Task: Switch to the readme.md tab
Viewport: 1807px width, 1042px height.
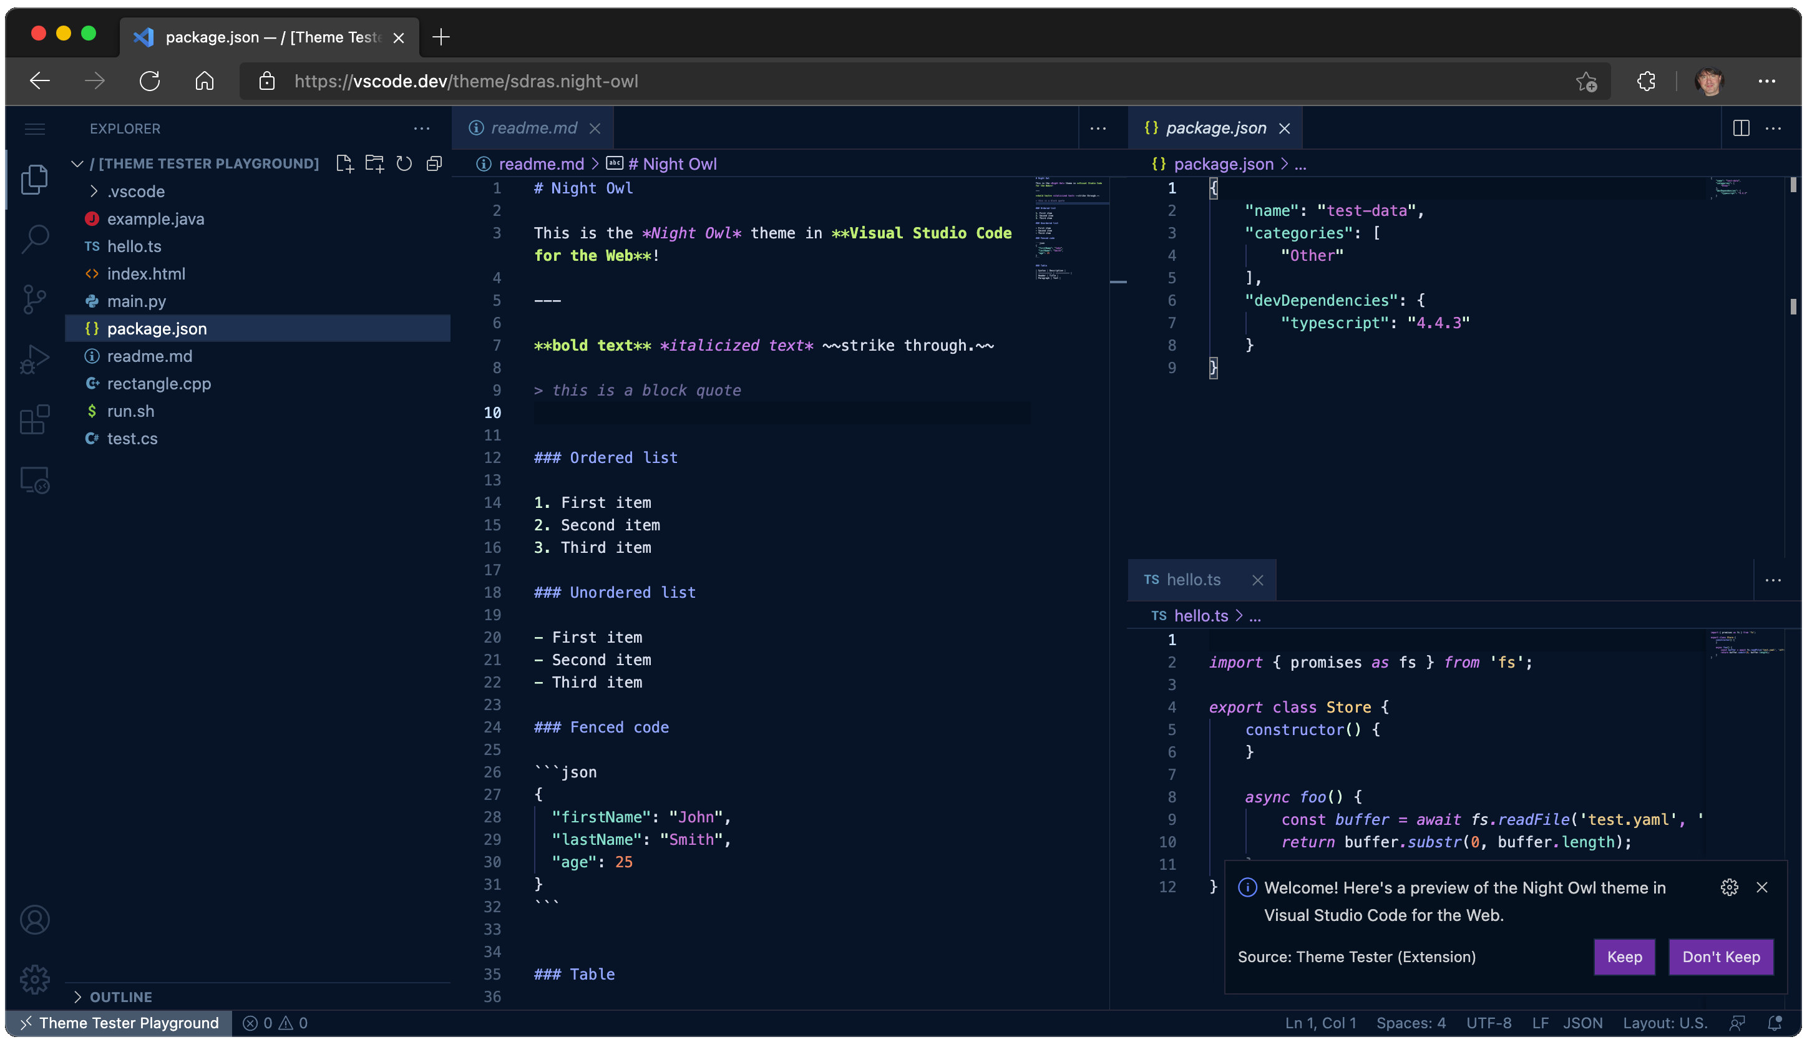Action: (534, 127)
